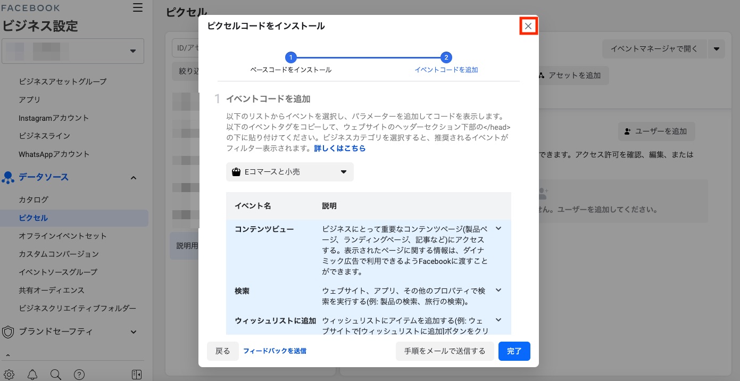Click the ID/asset search input field
This screenshot has height=381, width=740.
[x=186, y=48]
